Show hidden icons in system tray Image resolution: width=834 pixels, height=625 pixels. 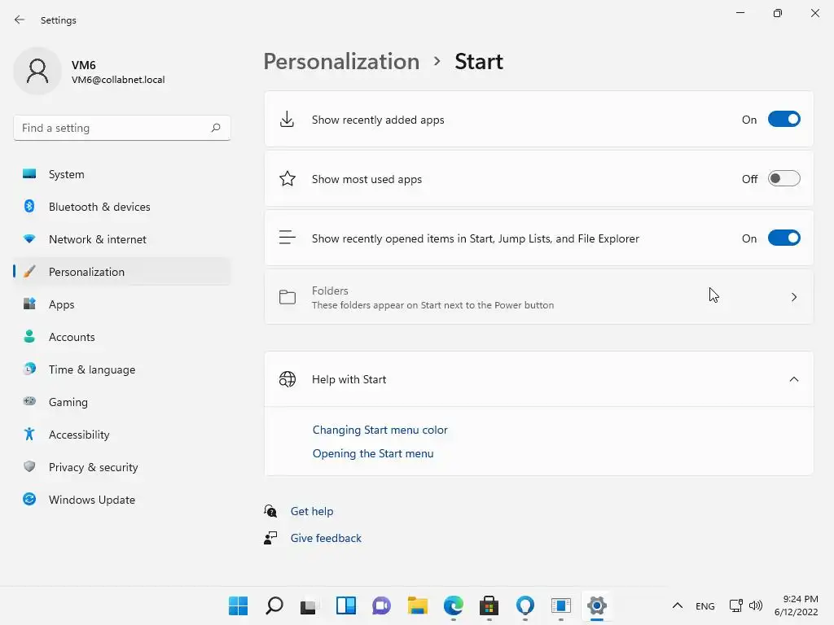tap(677, 605)
